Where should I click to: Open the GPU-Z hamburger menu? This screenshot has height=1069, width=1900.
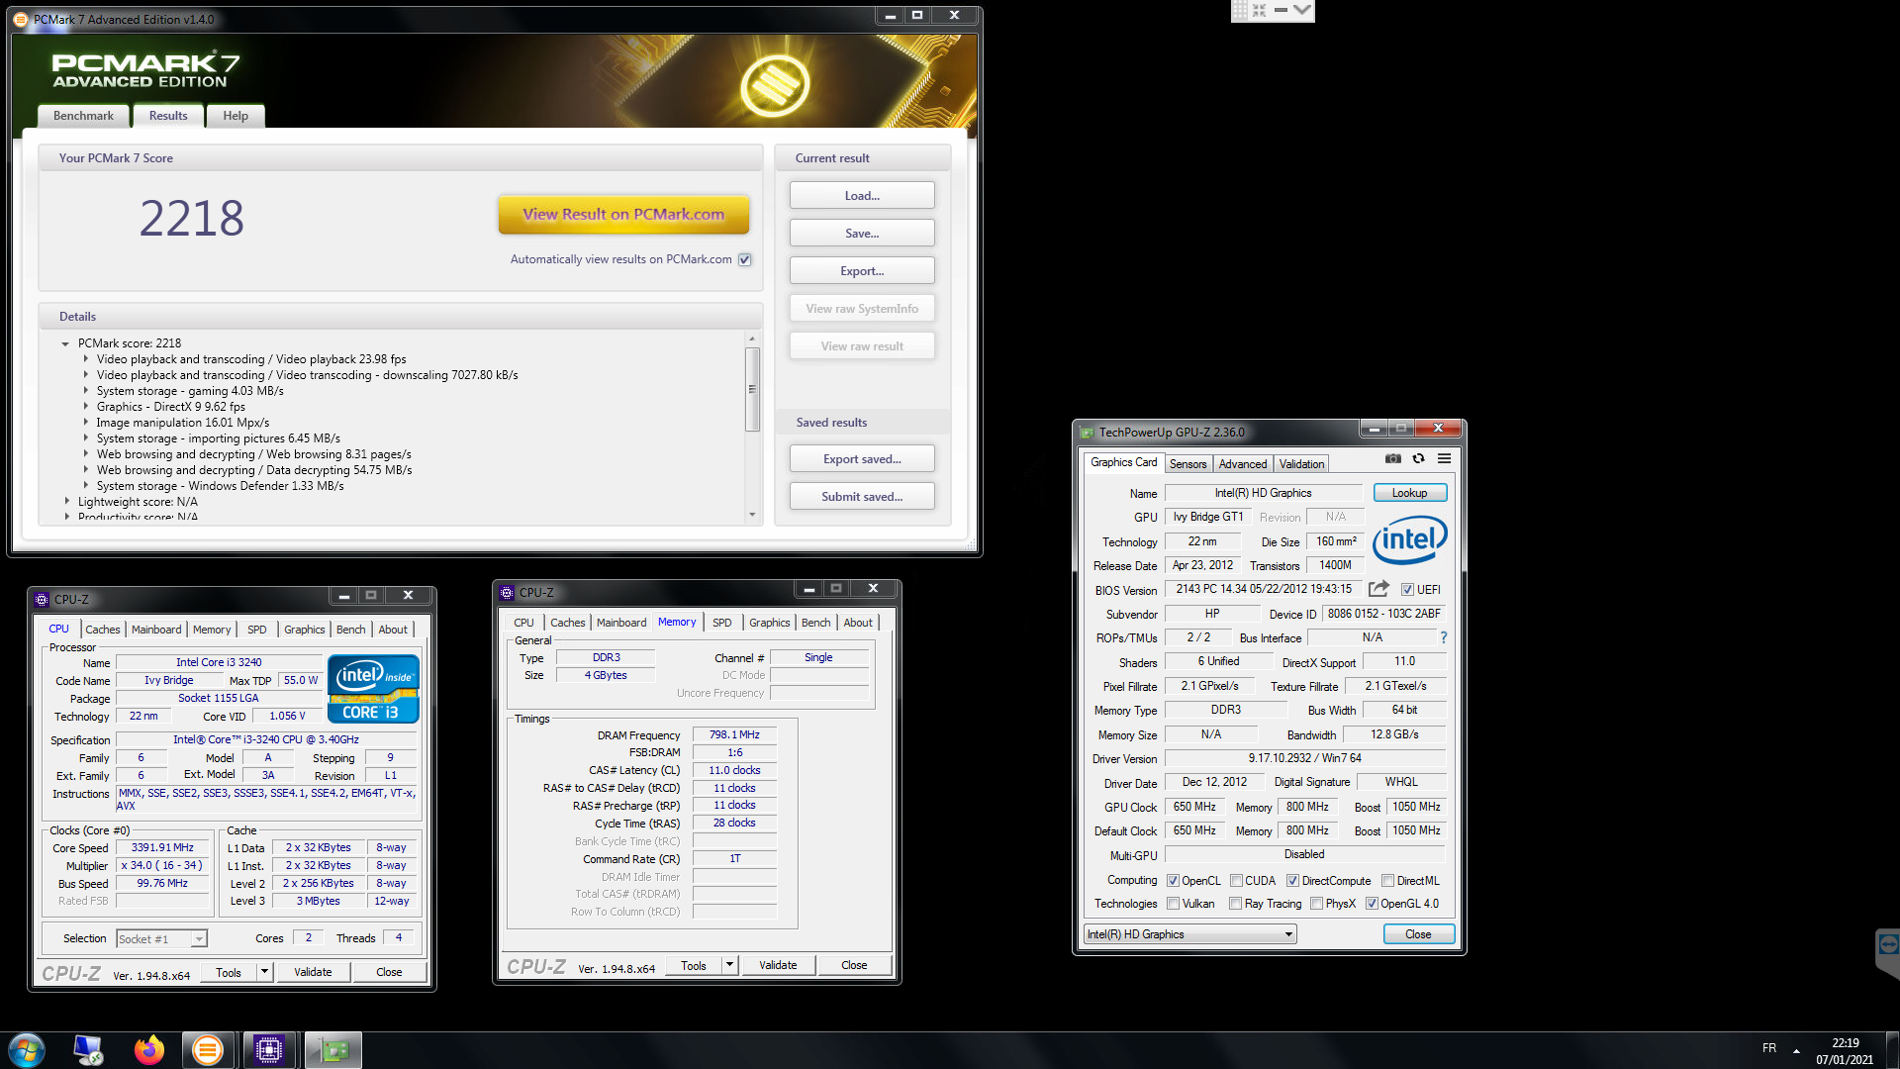[1444, 458]
